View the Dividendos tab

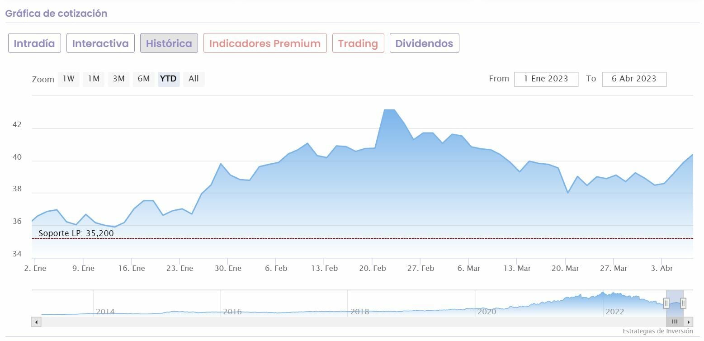424,43
